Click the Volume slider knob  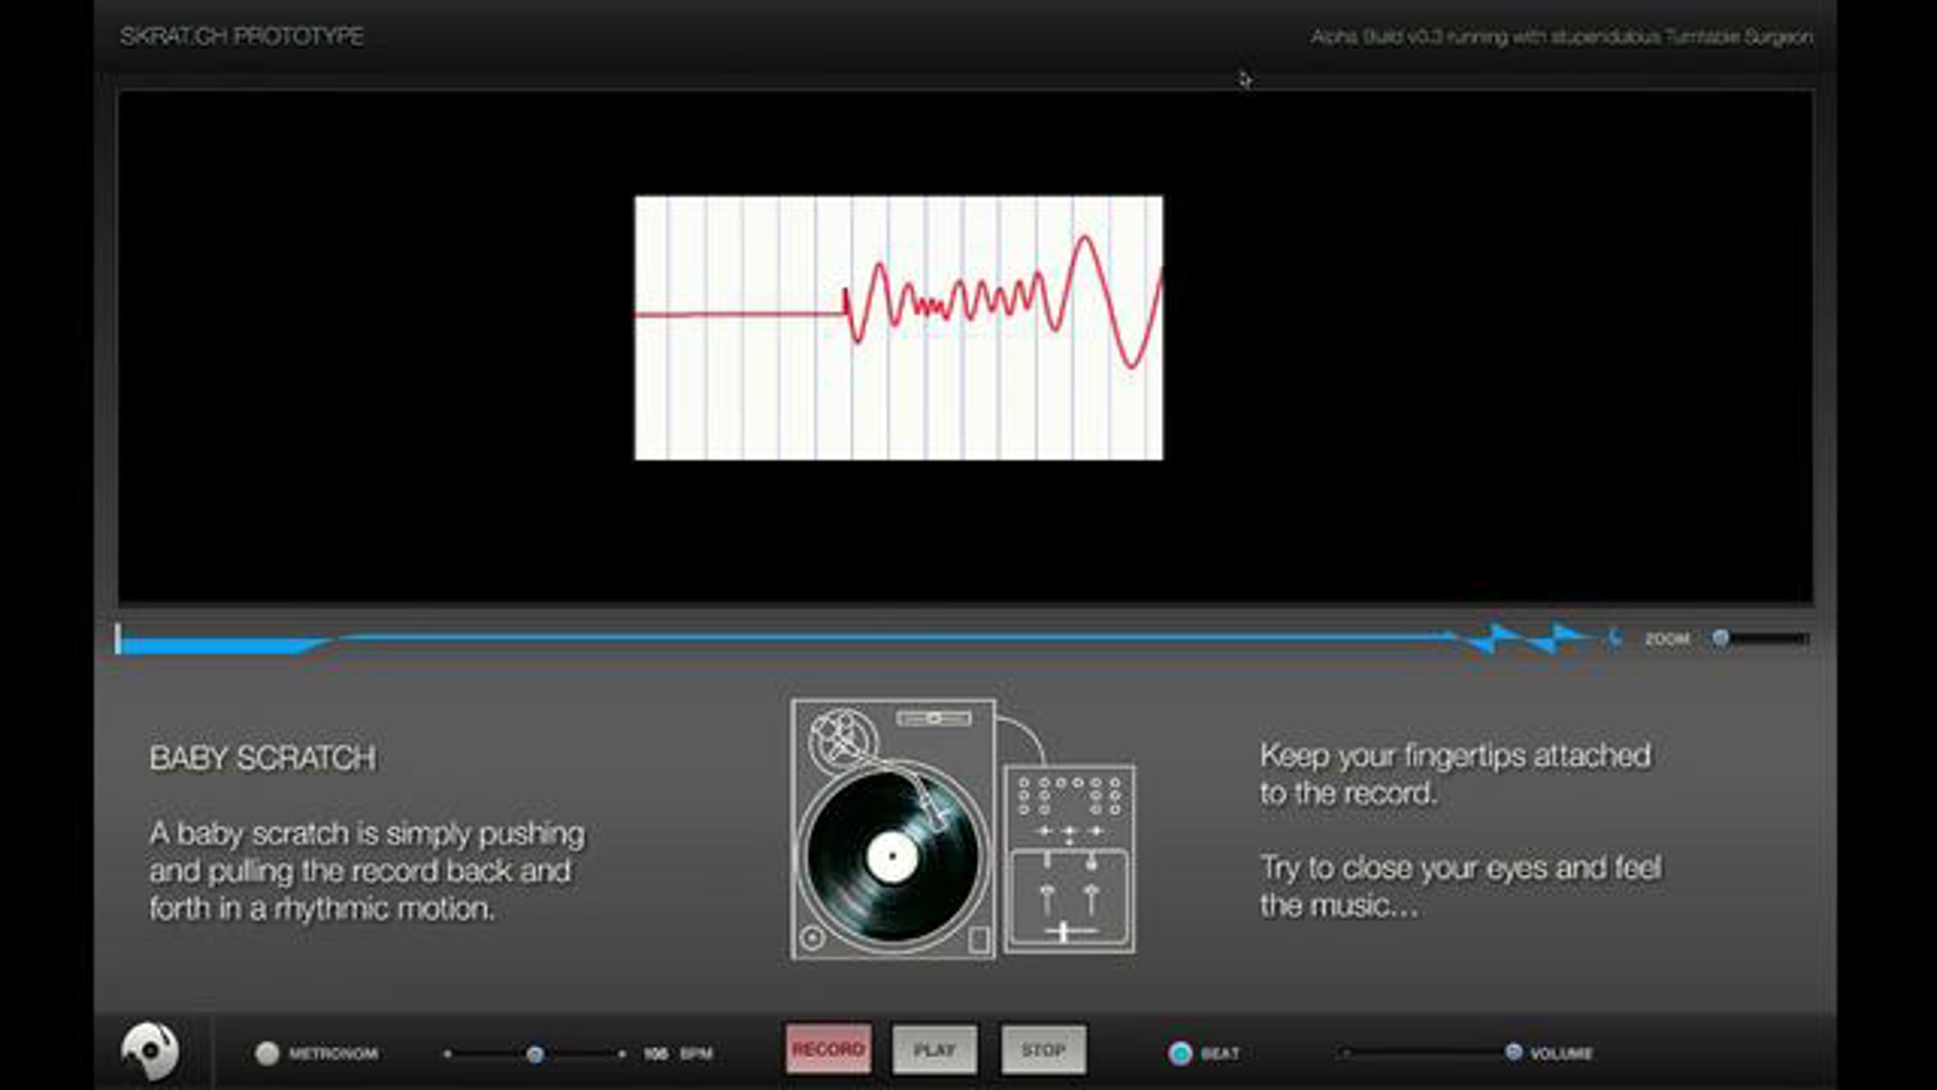(1513, 1052)
